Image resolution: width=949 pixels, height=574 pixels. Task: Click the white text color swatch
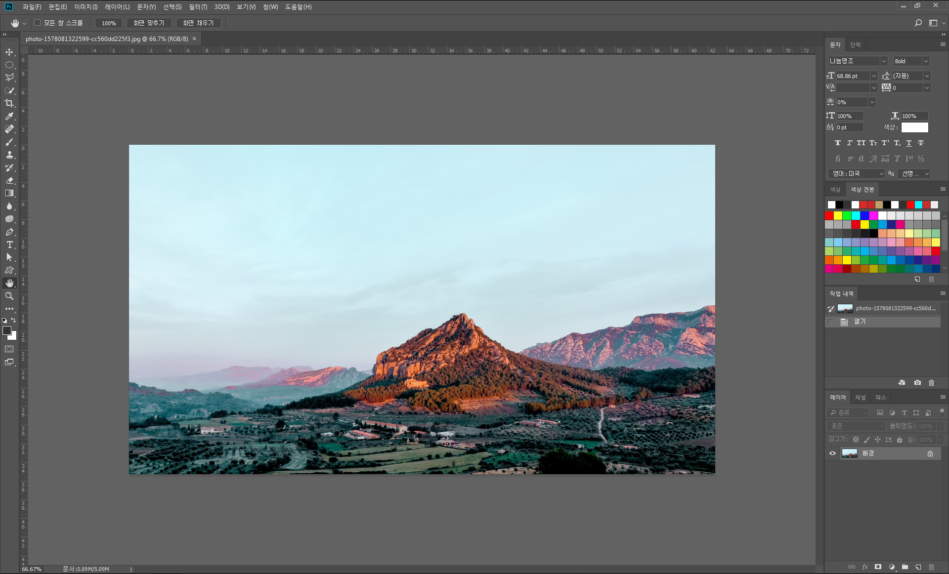(x=914, y=127)
